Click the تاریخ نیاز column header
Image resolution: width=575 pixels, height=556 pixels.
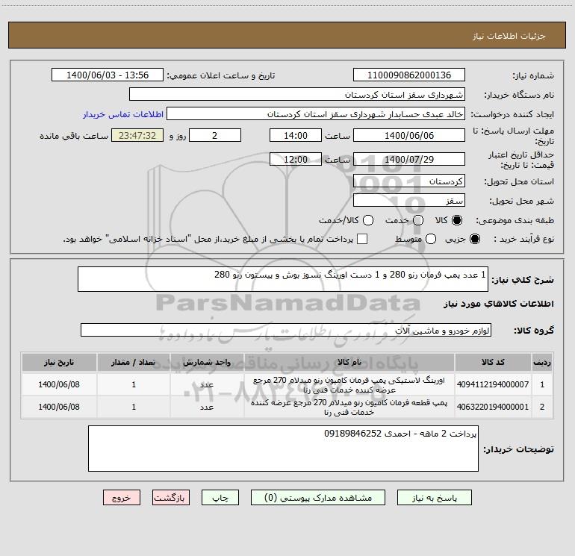pos(59,362)
